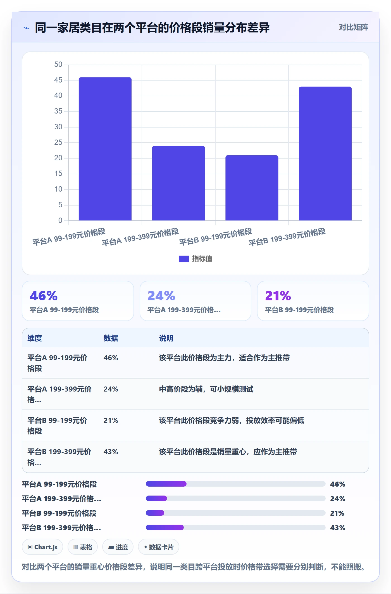Select table cell 中高价段为辅，可小规模测试
Viewport: 391px width, 594px height.
pyautogui.click(x=206, y=389)
